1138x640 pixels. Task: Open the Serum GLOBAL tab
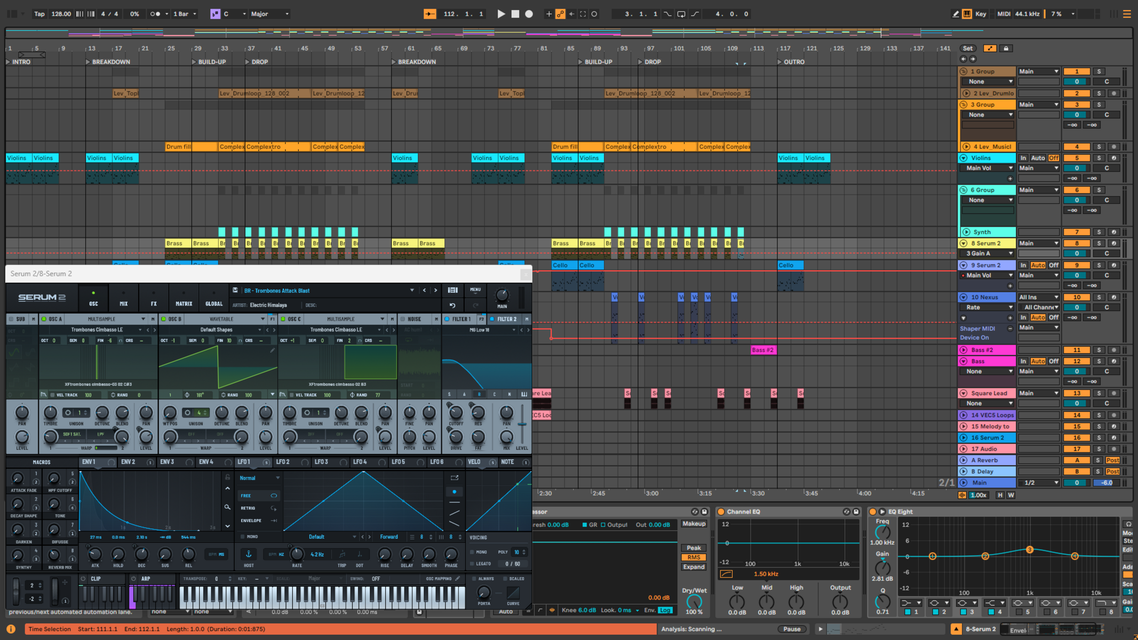pos(214,298)
